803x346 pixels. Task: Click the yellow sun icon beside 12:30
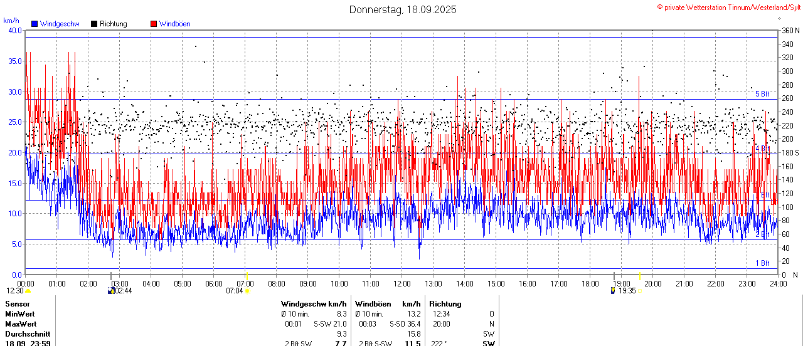[28, 291]
